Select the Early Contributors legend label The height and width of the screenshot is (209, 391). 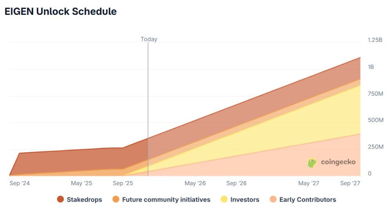[308, 200]
